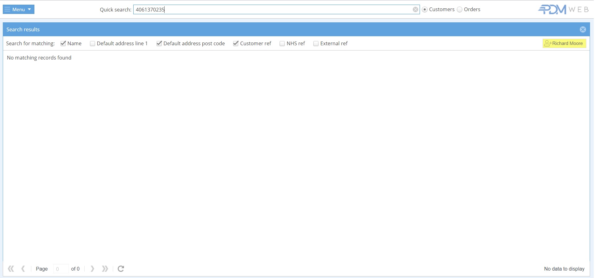This screenshot has height=278, width=595.
Task: Clear the quick search field text
Action: click(415, 10)
